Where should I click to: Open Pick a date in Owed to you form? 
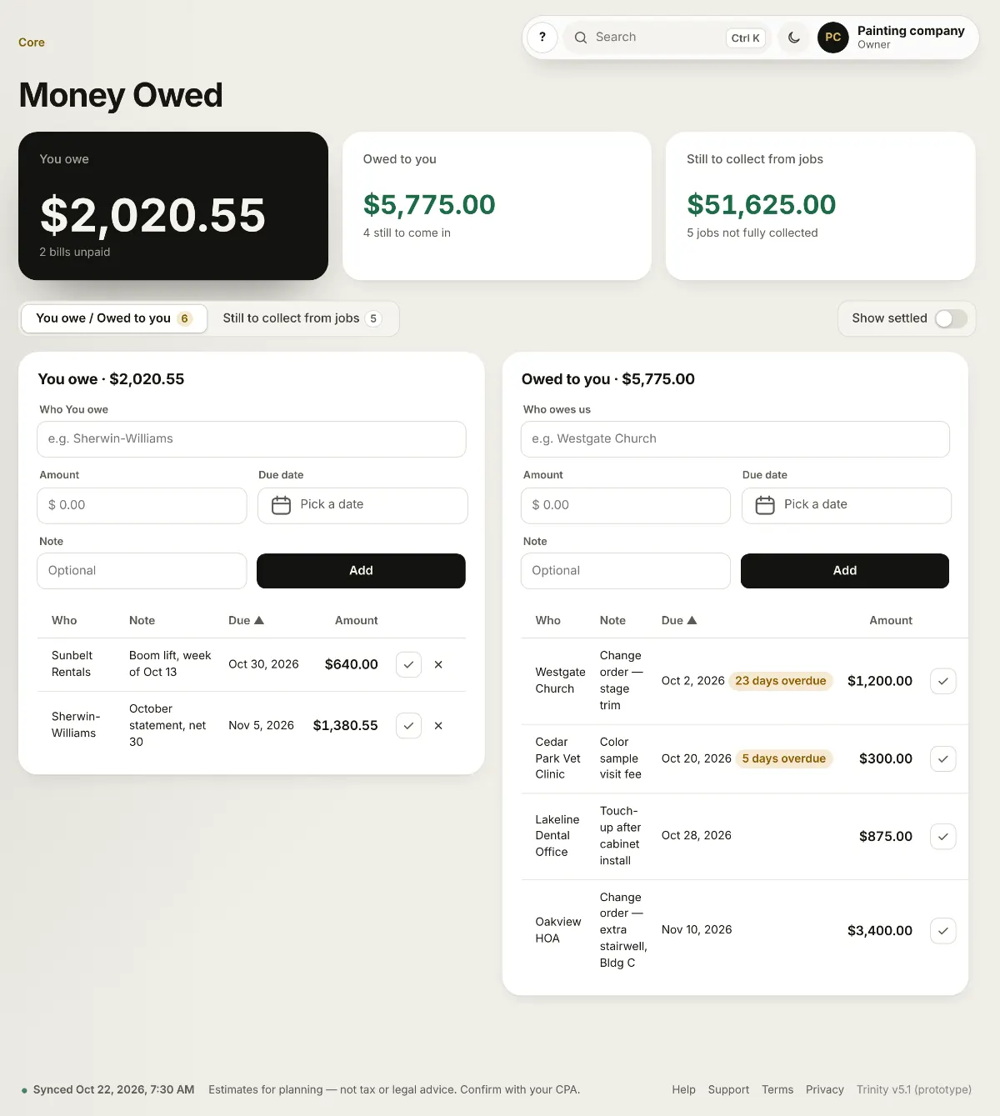tap(847, 505)
